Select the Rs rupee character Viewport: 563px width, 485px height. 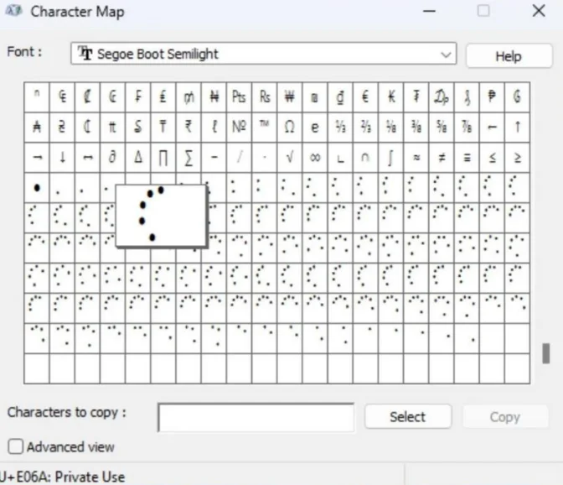point(264,97)
